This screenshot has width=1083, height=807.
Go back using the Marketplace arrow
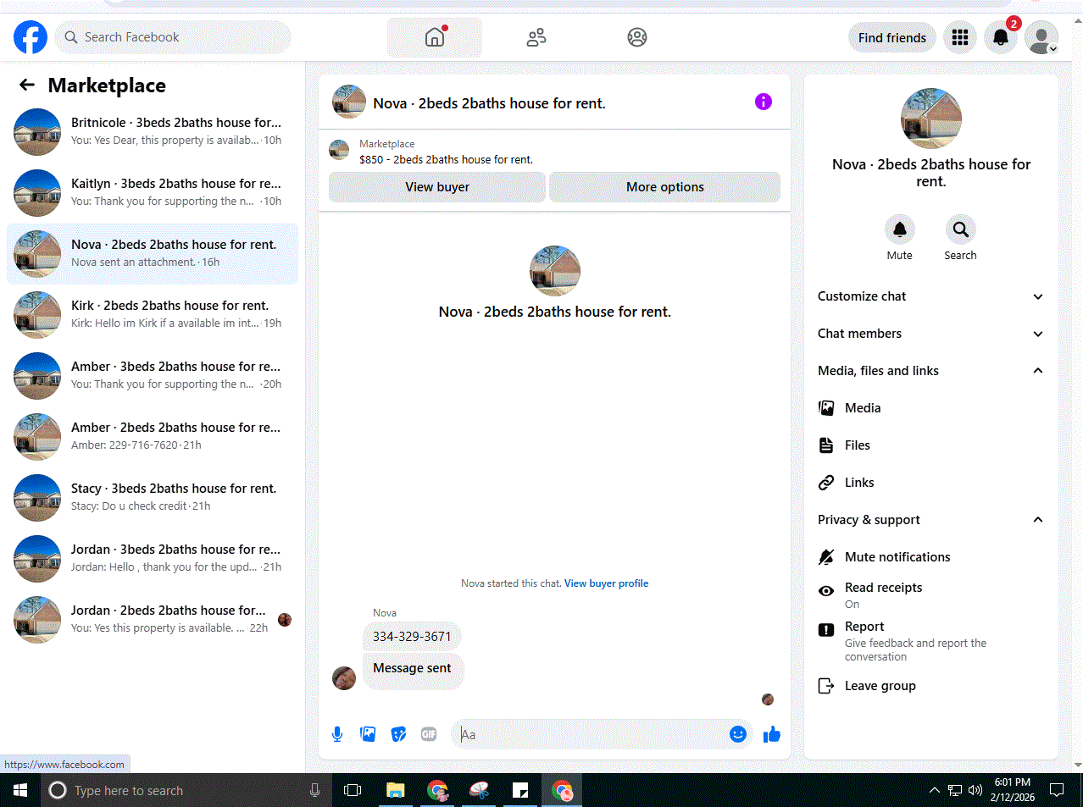click(27, 85)
